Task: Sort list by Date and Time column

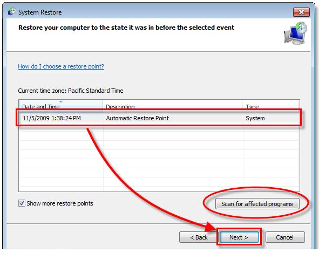Action: click(x=61, y=106)
